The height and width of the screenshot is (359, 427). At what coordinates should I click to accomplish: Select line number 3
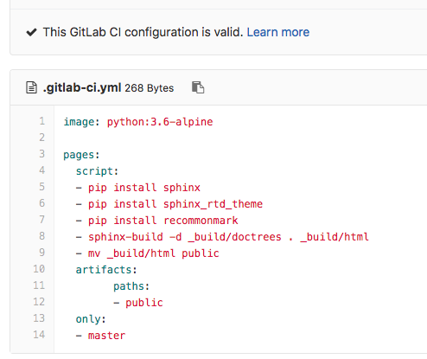[42, 154]
